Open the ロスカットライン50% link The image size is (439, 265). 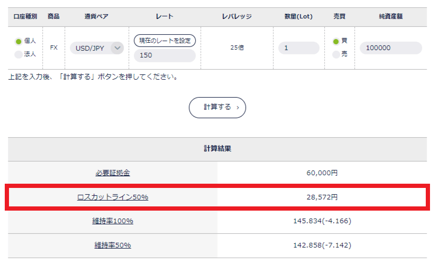coord(113,197)
